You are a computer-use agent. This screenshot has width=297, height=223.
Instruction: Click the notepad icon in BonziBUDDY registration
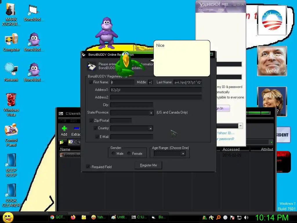[92, 66]
